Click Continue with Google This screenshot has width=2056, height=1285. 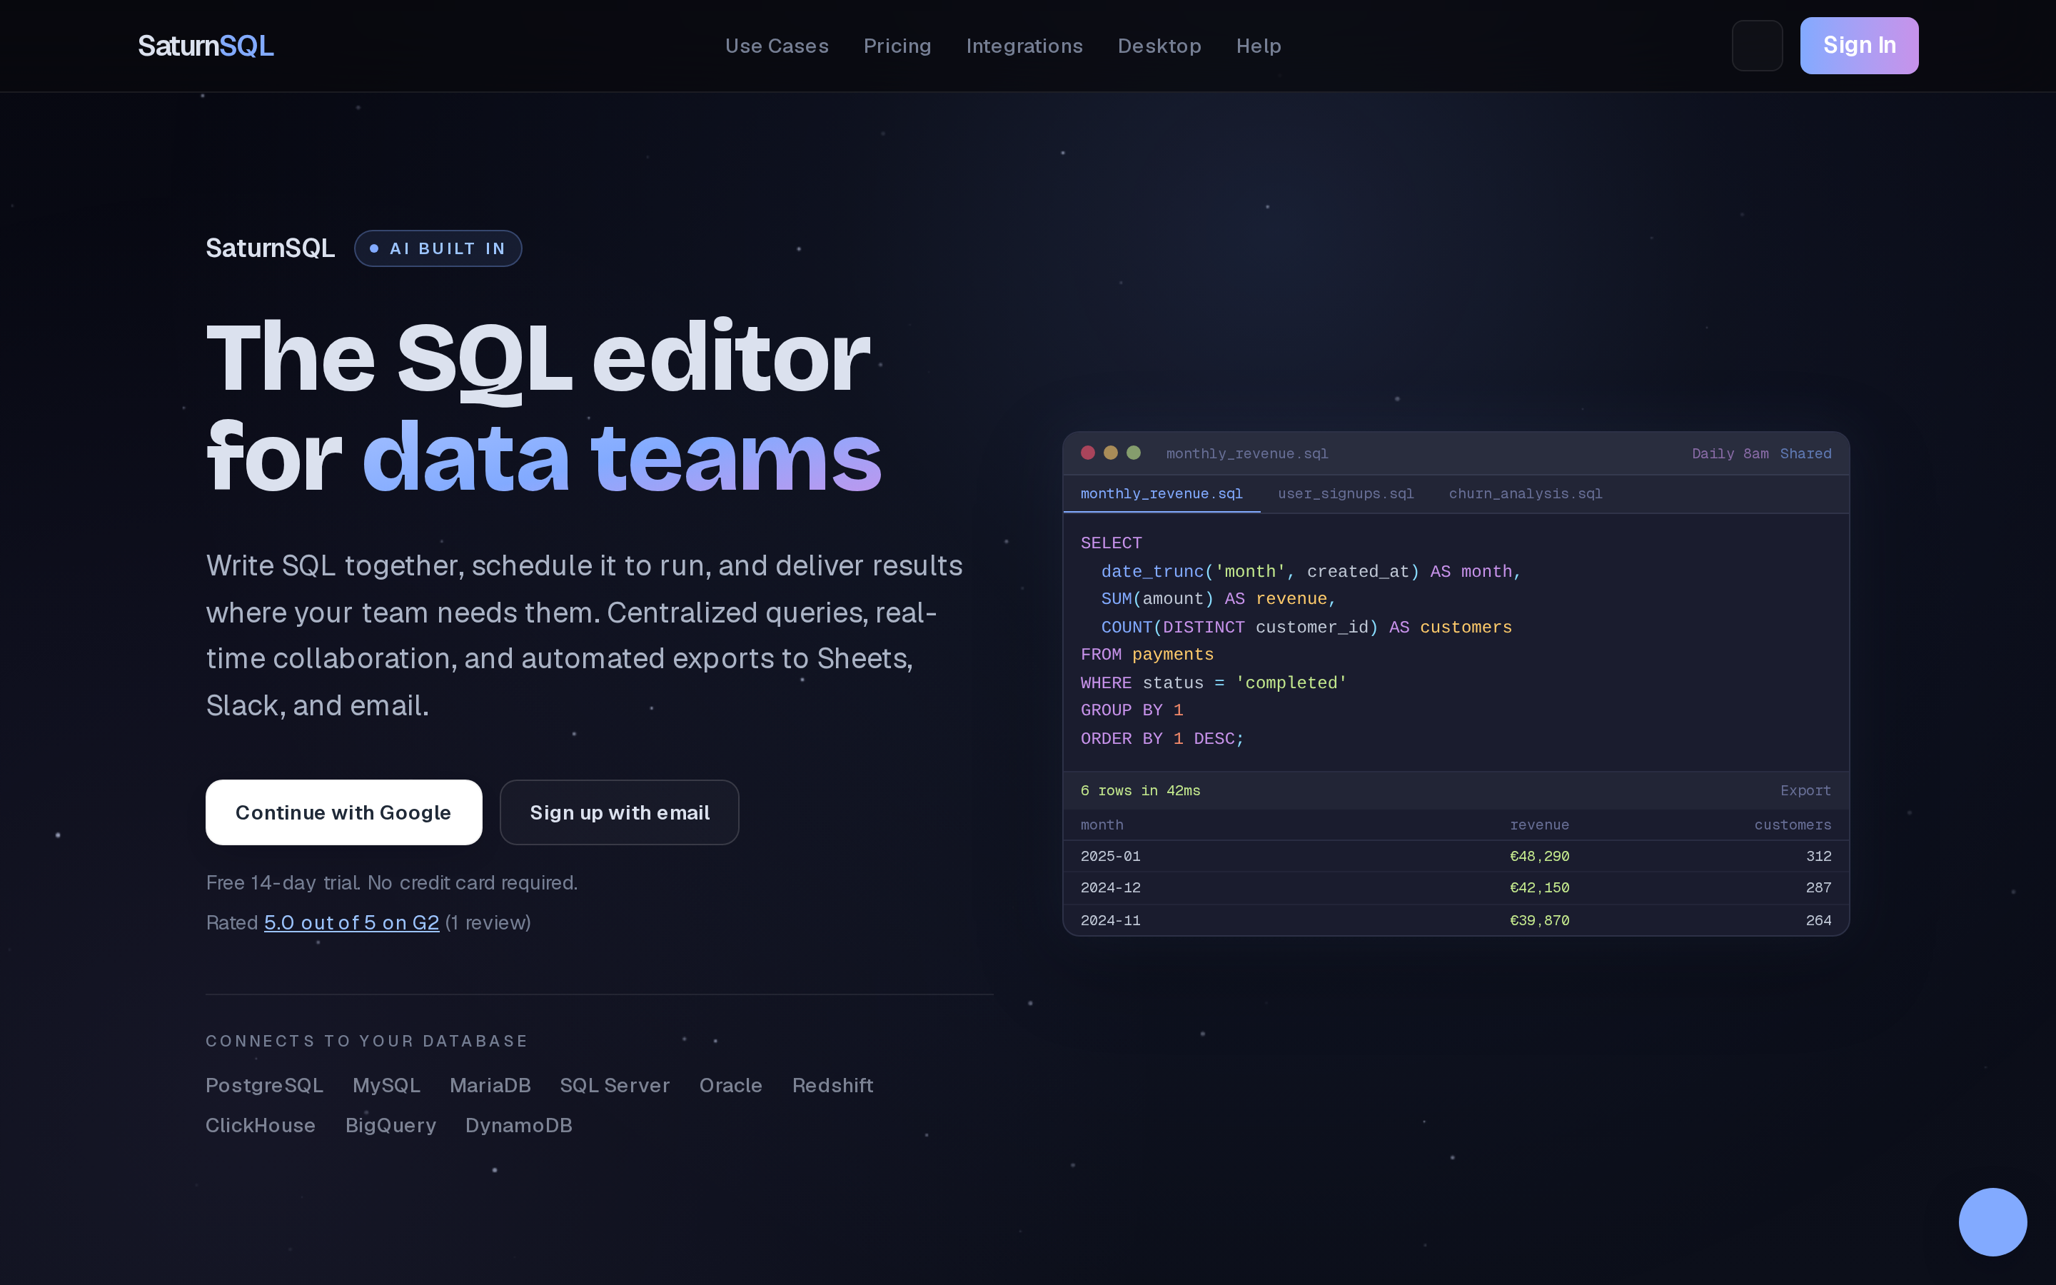343,812
